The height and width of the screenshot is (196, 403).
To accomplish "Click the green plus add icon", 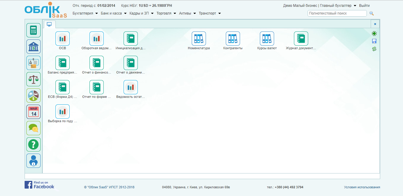I will click(374, 34).
